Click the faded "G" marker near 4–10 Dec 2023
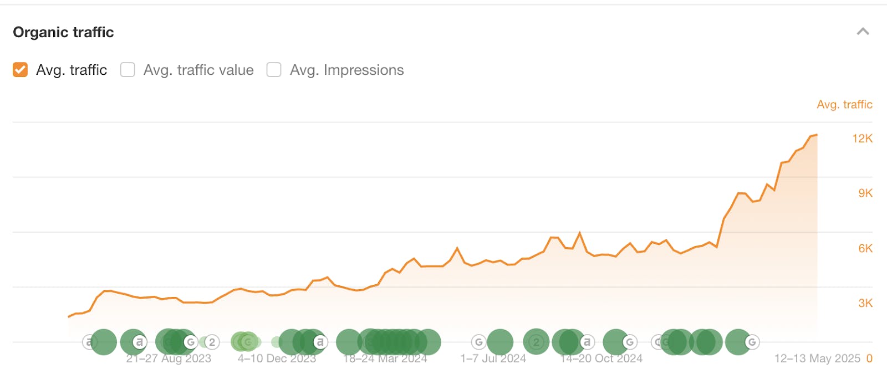887x374 pixels. coord(248,342)
